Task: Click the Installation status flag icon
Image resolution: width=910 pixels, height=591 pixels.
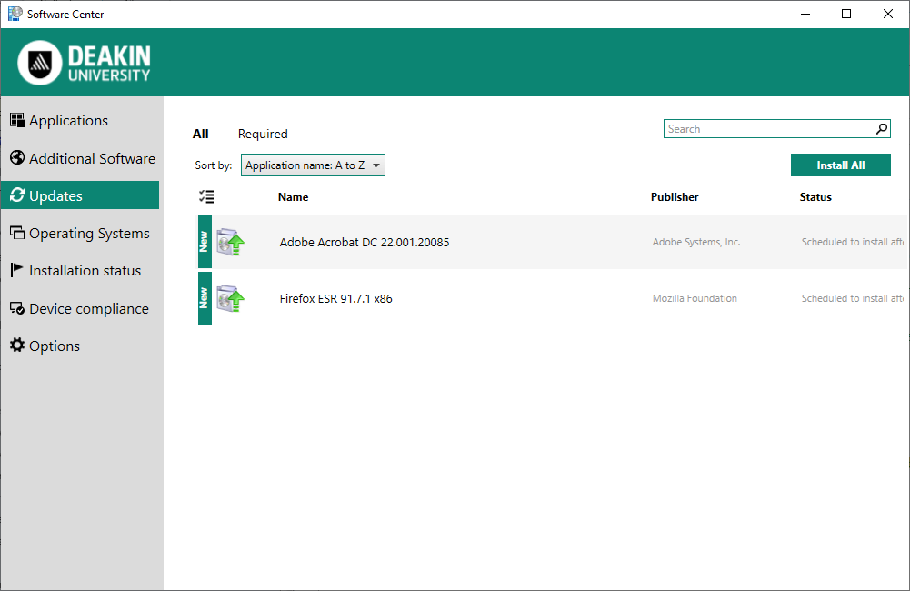Action: (x=16, y=270)
